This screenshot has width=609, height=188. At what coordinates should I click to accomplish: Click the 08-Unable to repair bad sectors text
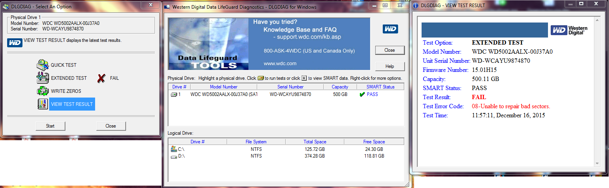[x=511, y=106]
